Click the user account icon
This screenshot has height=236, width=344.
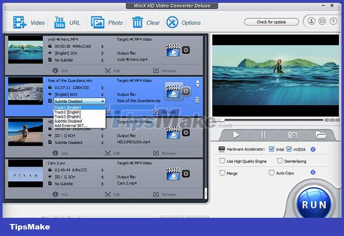point(311,21)
